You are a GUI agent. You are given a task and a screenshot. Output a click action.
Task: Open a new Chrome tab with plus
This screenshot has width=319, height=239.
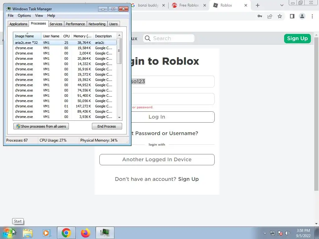click(258, 5)
